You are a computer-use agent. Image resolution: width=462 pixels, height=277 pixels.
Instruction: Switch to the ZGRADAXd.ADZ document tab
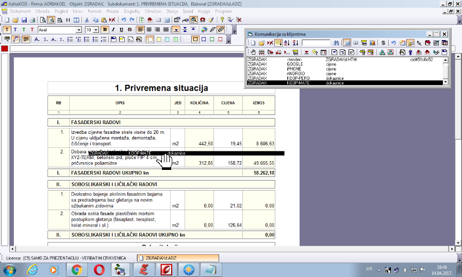tap(178, 258)
